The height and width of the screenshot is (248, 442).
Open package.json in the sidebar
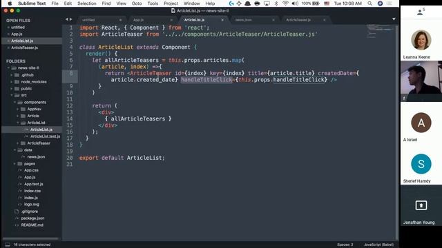32,218
